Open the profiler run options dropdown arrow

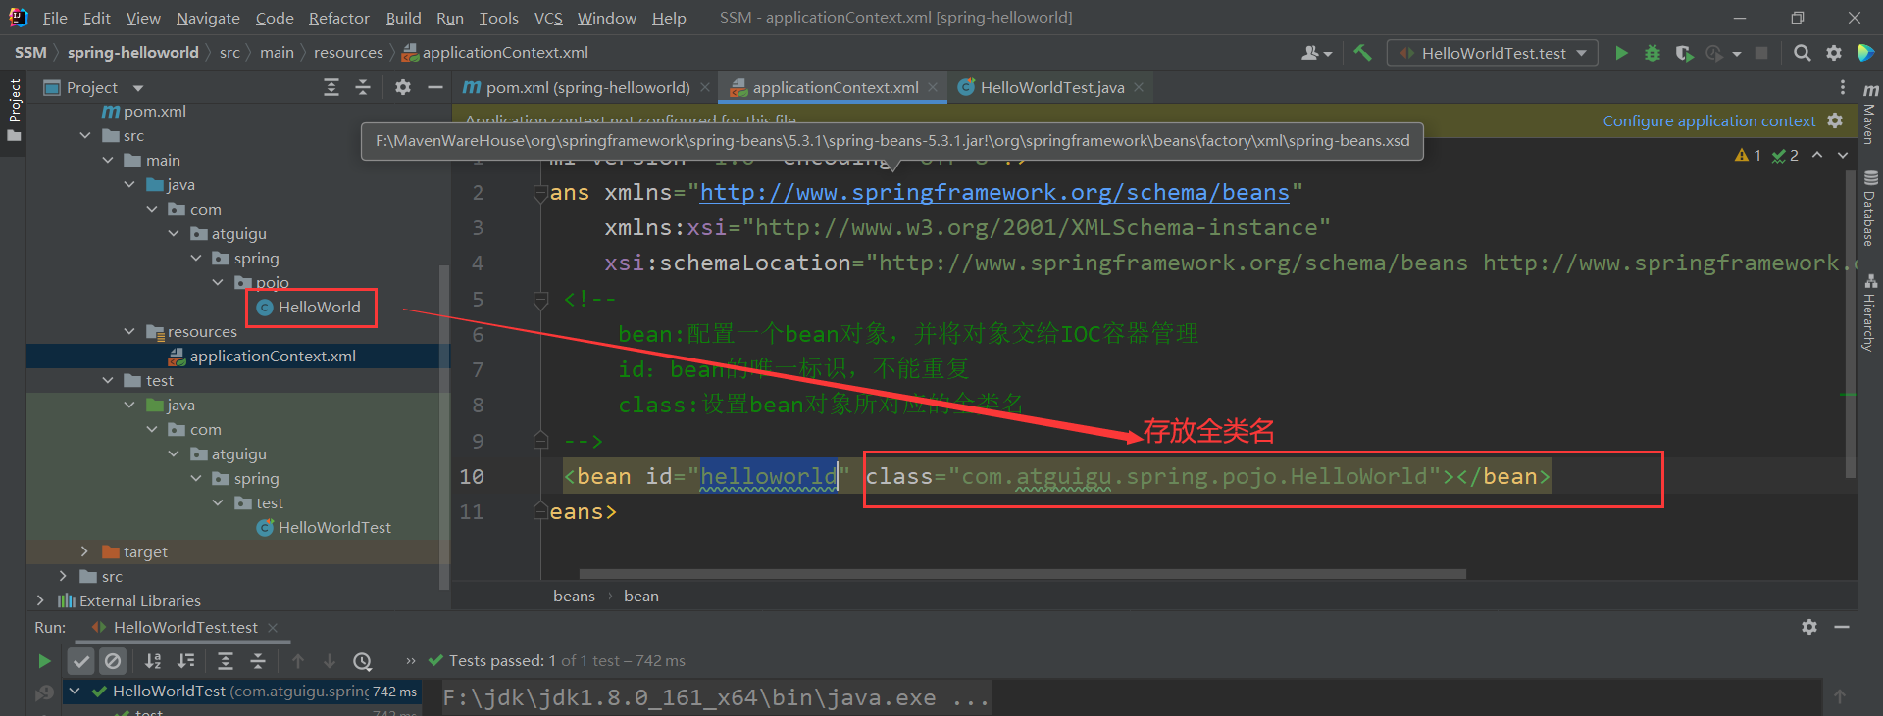coord(1737,54)
